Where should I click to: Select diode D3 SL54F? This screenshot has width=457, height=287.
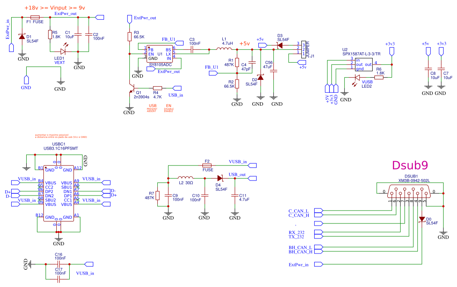click(280, 46)
